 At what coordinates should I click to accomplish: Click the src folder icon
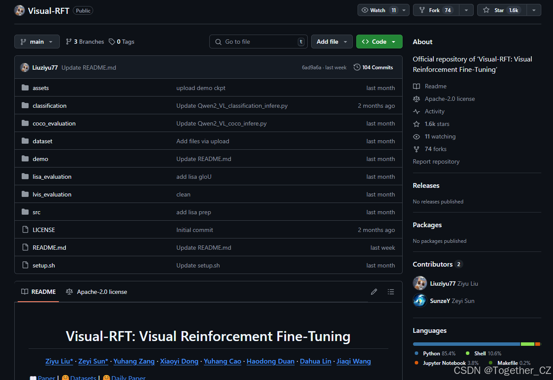click(25, 212)
